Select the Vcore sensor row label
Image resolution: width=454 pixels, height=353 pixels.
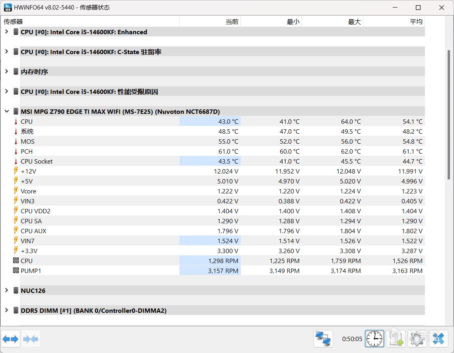[28, 191]
